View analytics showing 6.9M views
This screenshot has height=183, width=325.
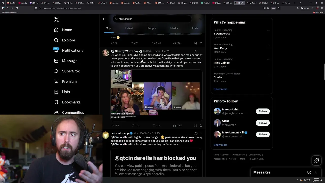[178, 125]
